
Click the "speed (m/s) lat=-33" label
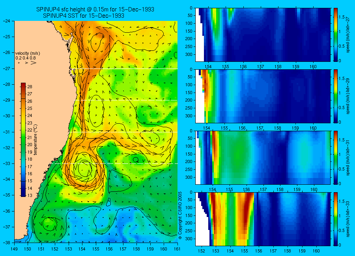348,219
